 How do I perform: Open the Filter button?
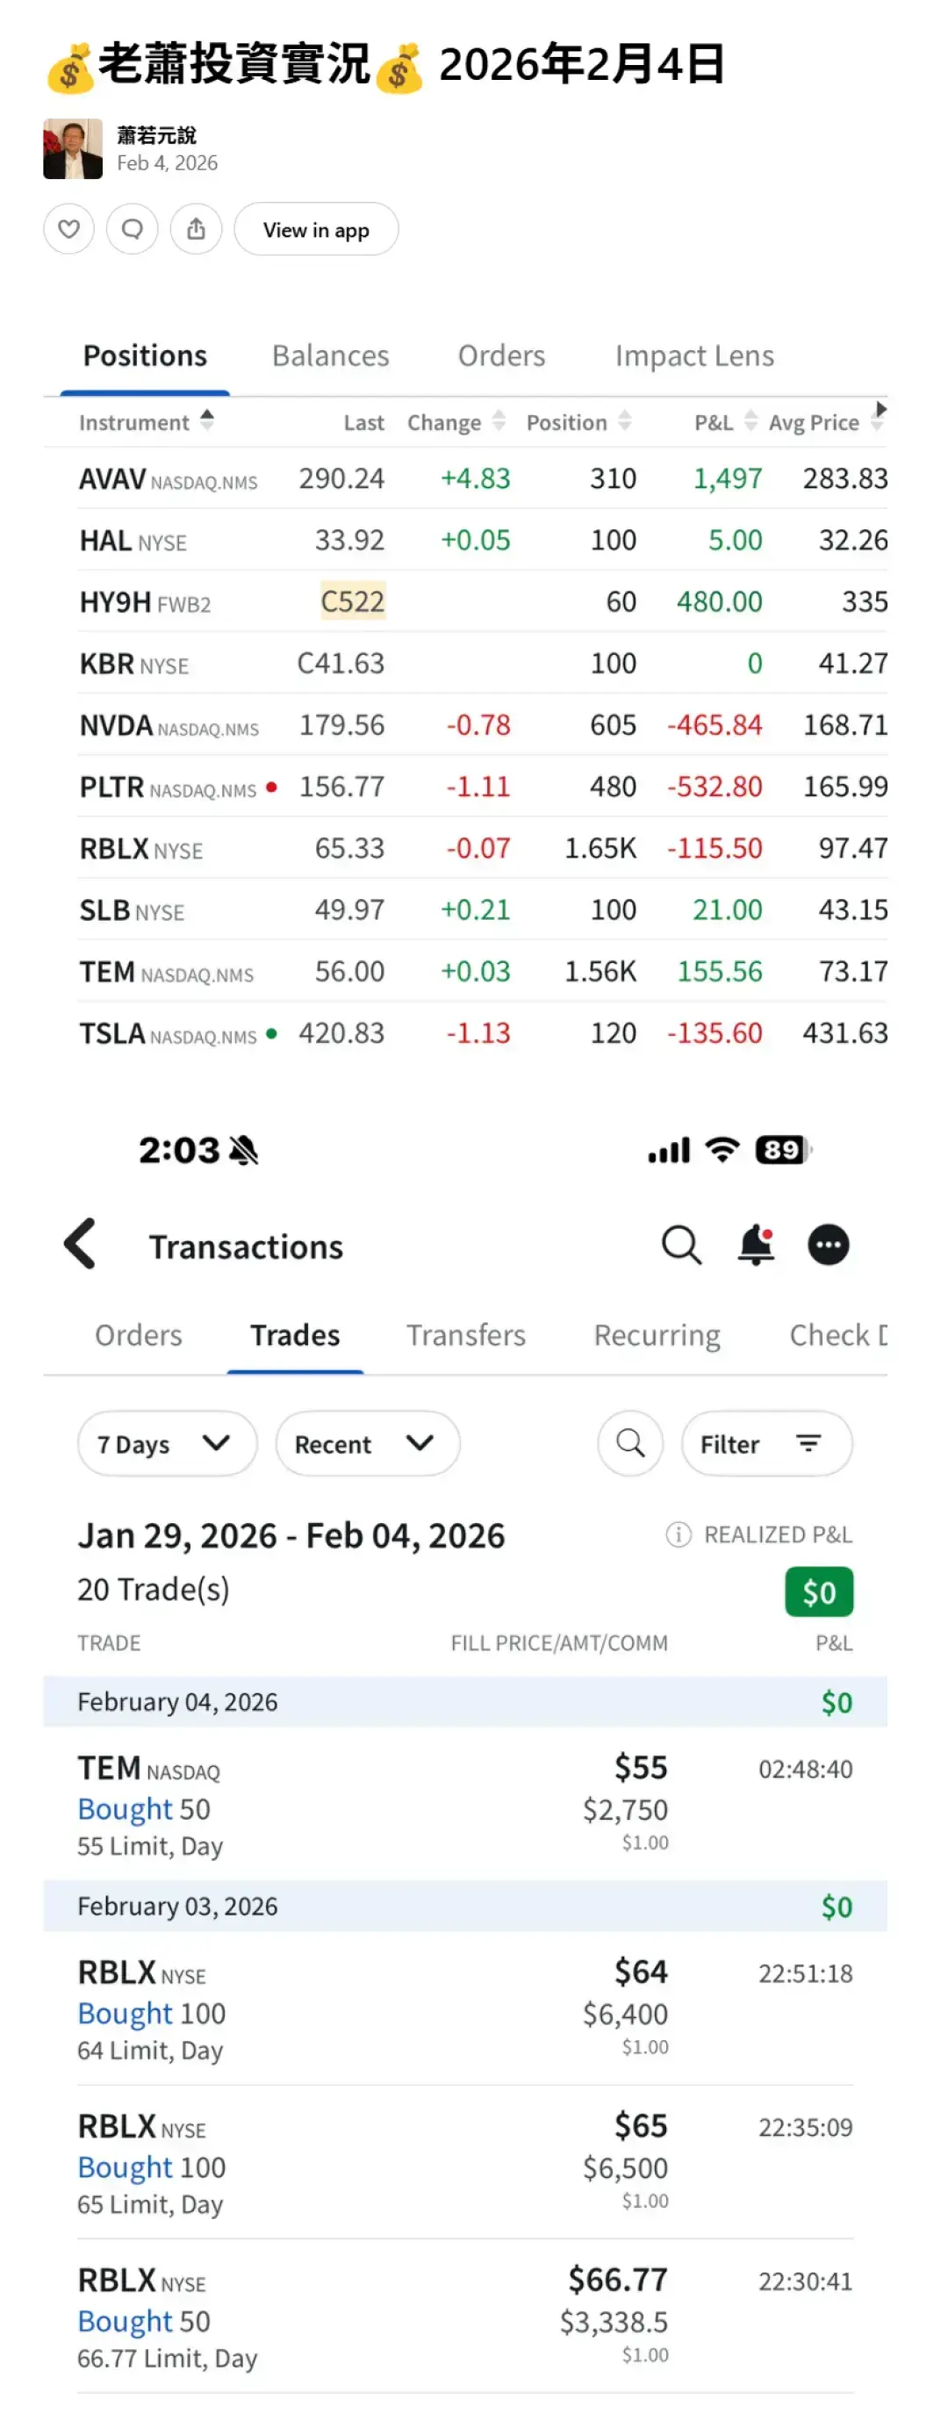pos(765,1442)
